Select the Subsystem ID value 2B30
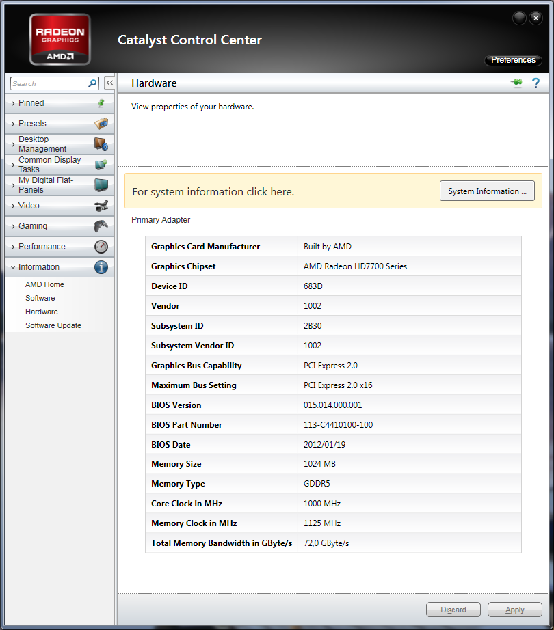The height and width of the screenshot is (630, 554). pos(410,325)
